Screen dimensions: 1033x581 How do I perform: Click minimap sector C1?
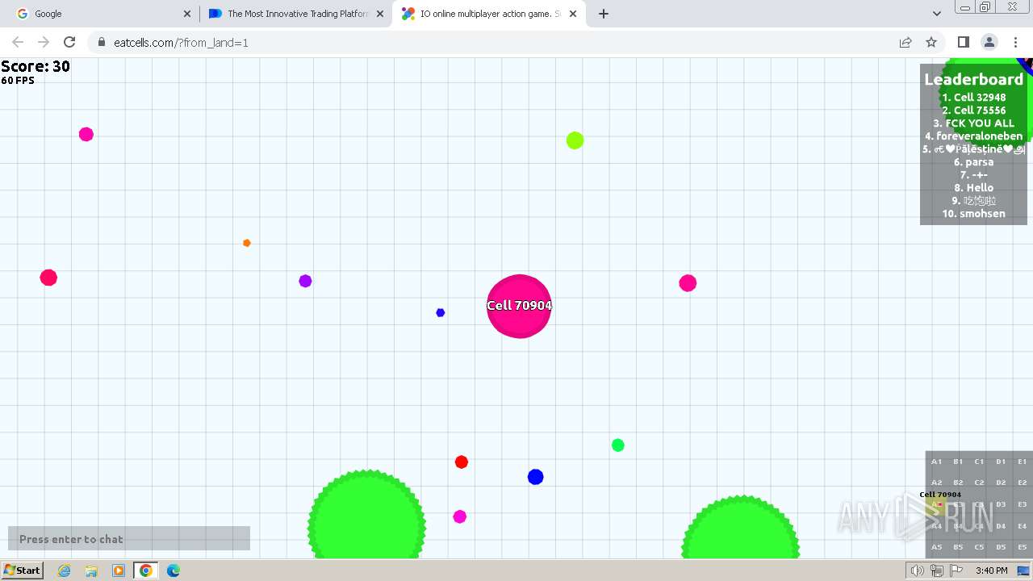click(x=979, y=462)
